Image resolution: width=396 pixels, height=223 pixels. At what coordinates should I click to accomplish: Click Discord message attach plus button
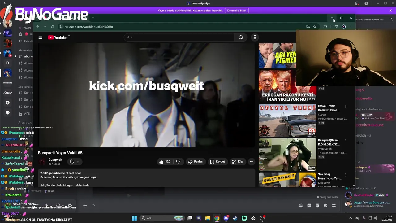[x=85, y=205]
